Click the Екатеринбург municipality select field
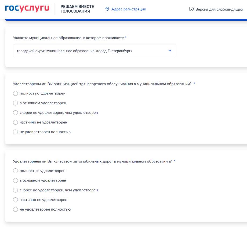The image size is (247, 227). [x=95, y=51]
